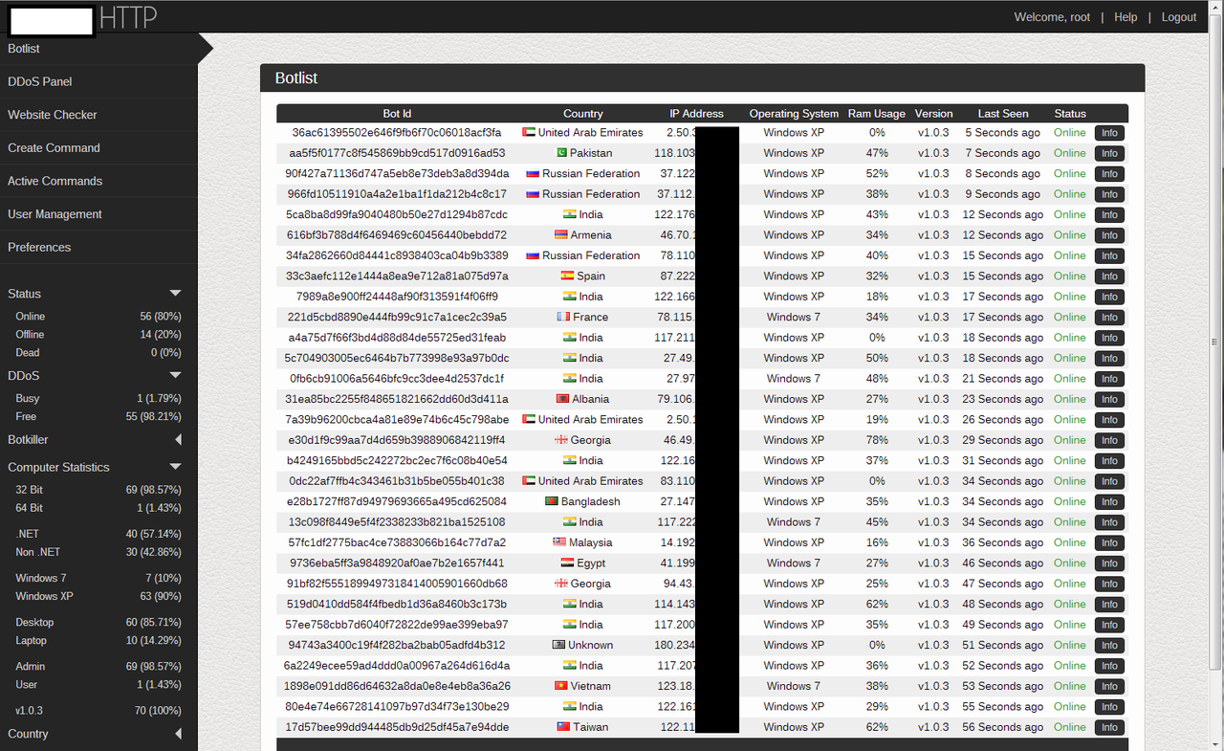This screenshot has height=751, width=1224.
Task: Click the Logout link
Action: point(1178,16)
